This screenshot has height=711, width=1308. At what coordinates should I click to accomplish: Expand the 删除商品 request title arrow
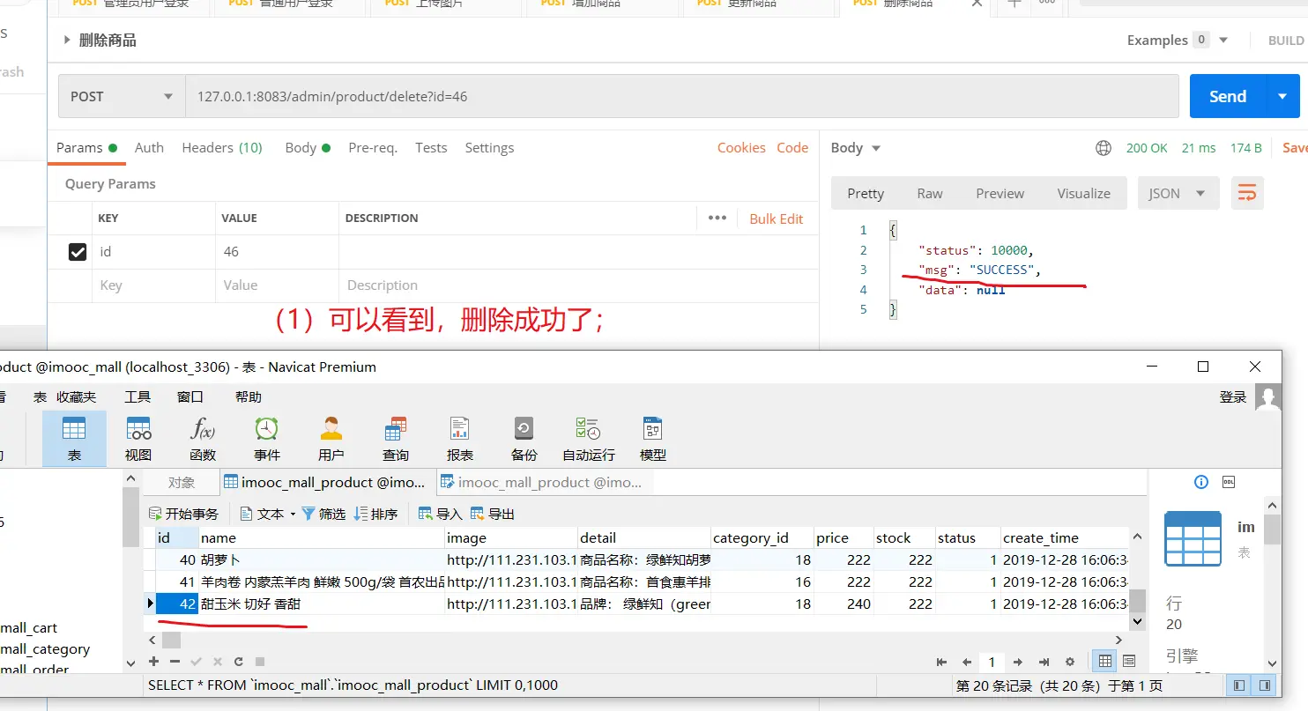[x=67, y=41]
